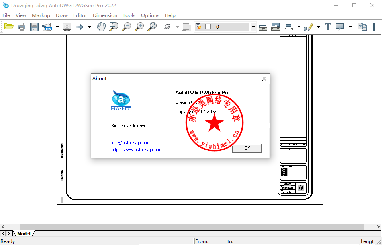Select the freehand pencil markup tool
382x245 pixels.
[308, 27]
